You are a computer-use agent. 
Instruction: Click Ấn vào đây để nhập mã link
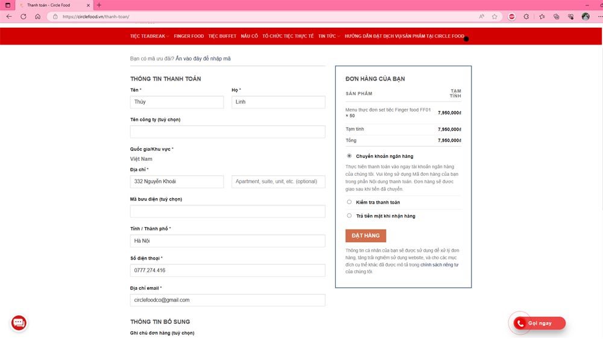(x=203, y=59)
